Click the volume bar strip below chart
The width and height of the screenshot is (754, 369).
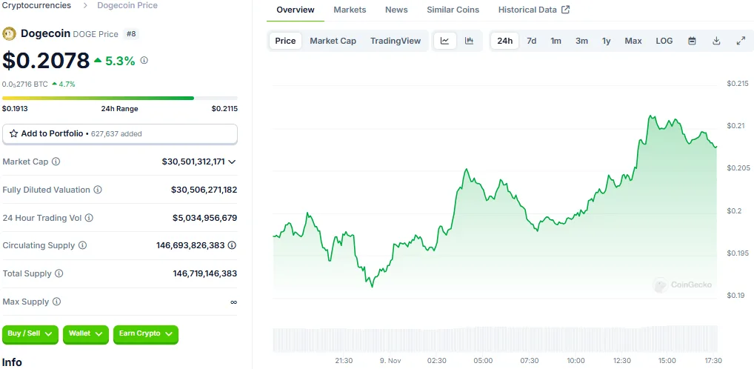[496, 338]
